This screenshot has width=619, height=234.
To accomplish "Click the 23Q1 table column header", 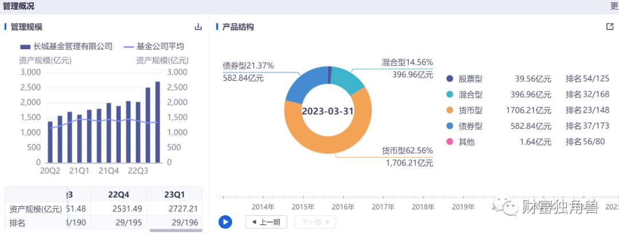I will tap(175, 195).
